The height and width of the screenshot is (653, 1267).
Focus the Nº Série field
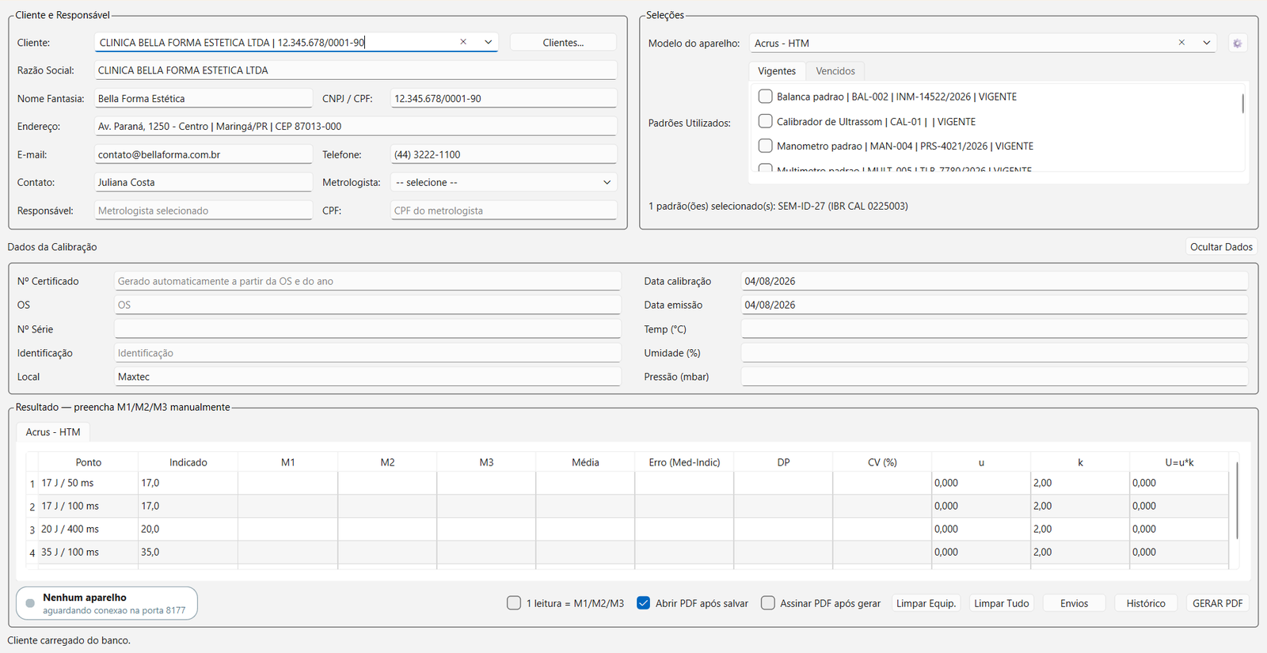click(367, 329)
